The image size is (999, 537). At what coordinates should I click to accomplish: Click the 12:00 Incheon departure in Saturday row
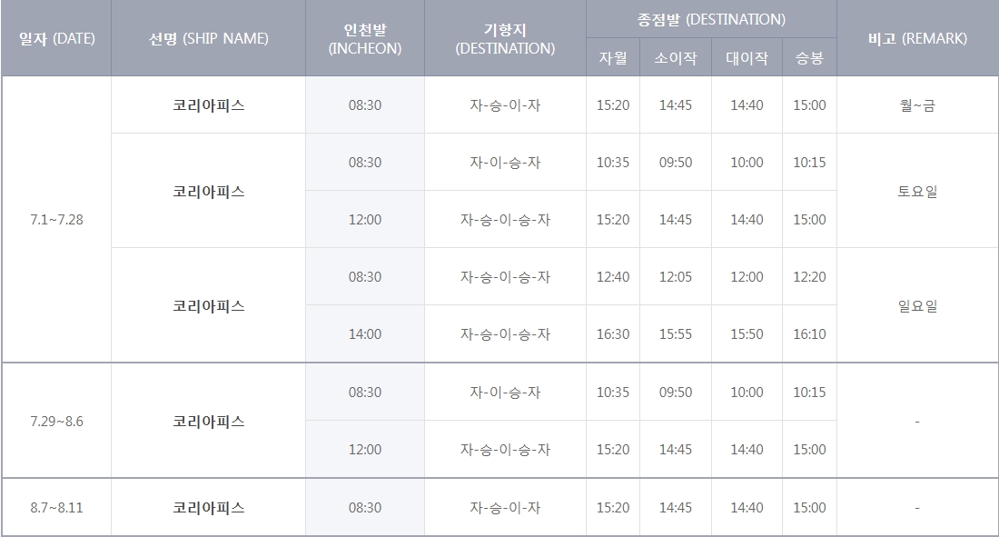click(x=363, y=218)
